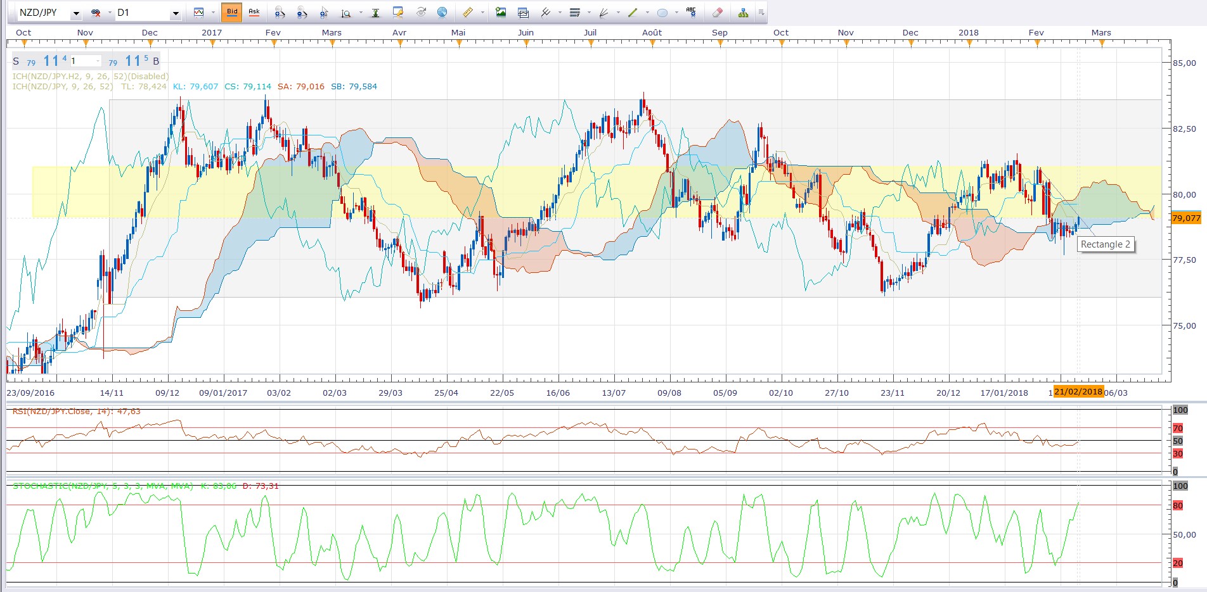Open the chart type dropdown arrow
The height and width of the screenshot is (592, 1207).
tap(214, 13)
